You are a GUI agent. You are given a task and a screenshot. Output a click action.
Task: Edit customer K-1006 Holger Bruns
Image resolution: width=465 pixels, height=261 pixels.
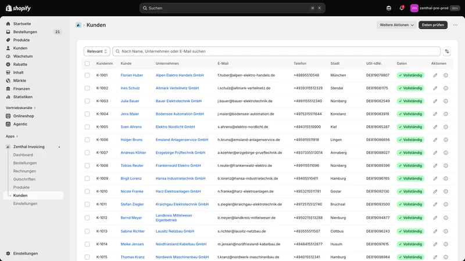pos(435,140)
